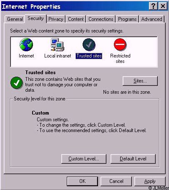Image resolution: width=169 pixels, height=190 pixels.
Task: Click the Trusted sites label text
Action: click(89, 56)
